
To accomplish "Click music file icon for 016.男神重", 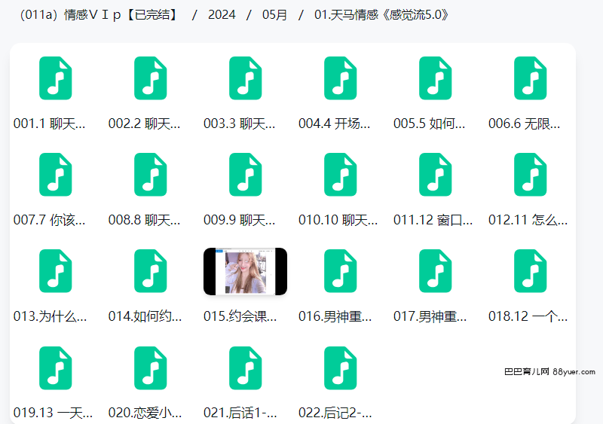I will pyautogui.click(x=341, y=271).
